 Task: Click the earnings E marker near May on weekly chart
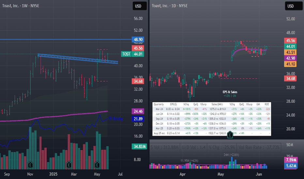pyautogui.click(x=97, y=165)
